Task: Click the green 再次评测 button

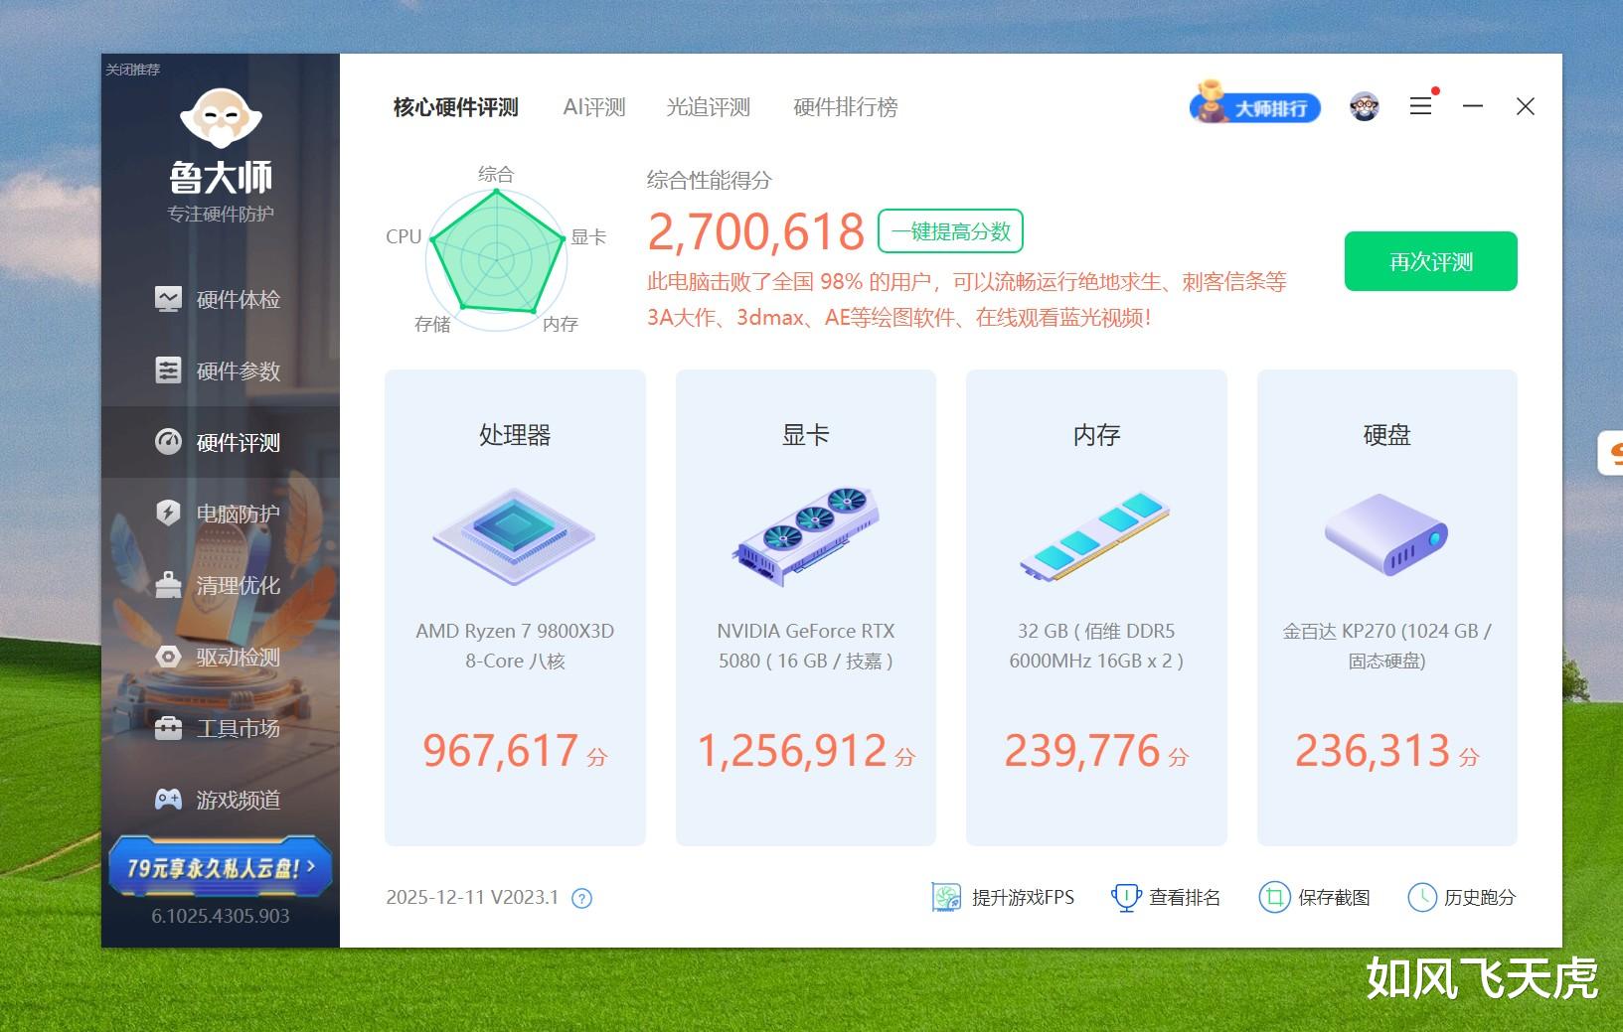Action: point(1430,261)
